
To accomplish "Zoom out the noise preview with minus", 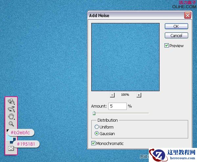I will [x=112, y=95].
